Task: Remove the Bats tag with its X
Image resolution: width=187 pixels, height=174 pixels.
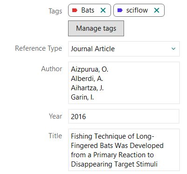Action: (x=103, y=10)
